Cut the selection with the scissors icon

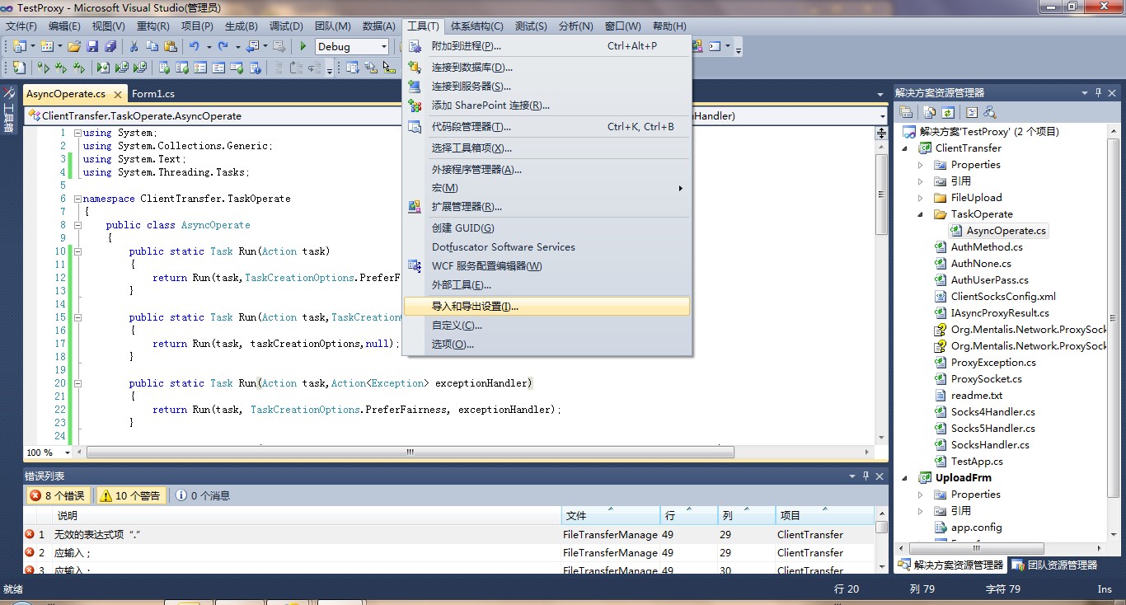pos(134,47)
